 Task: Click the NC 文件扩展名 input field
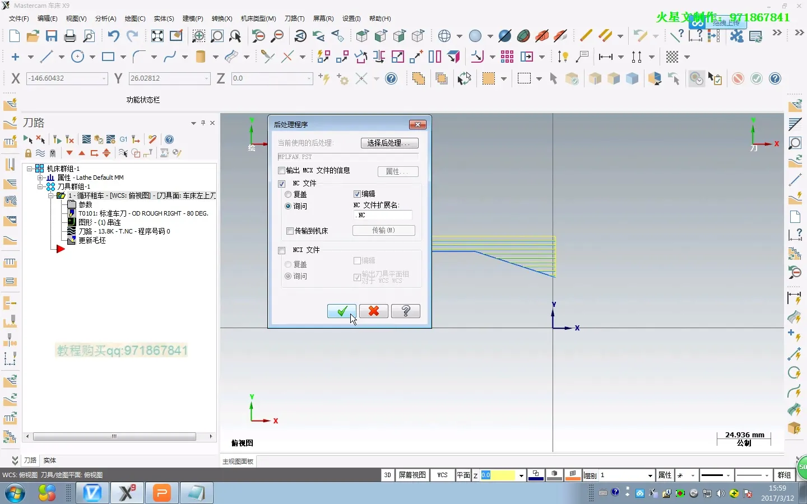click(x=383, y=215)
